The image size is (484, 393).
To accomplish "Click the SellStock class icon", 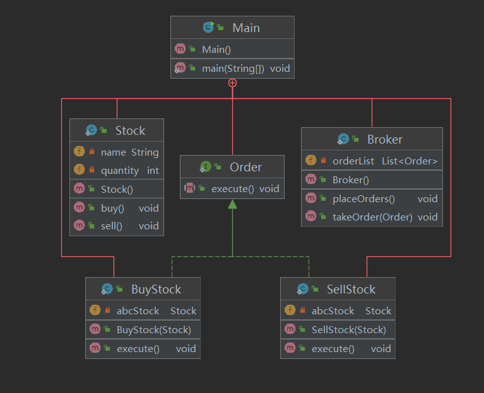I will [x=303, y=289].
